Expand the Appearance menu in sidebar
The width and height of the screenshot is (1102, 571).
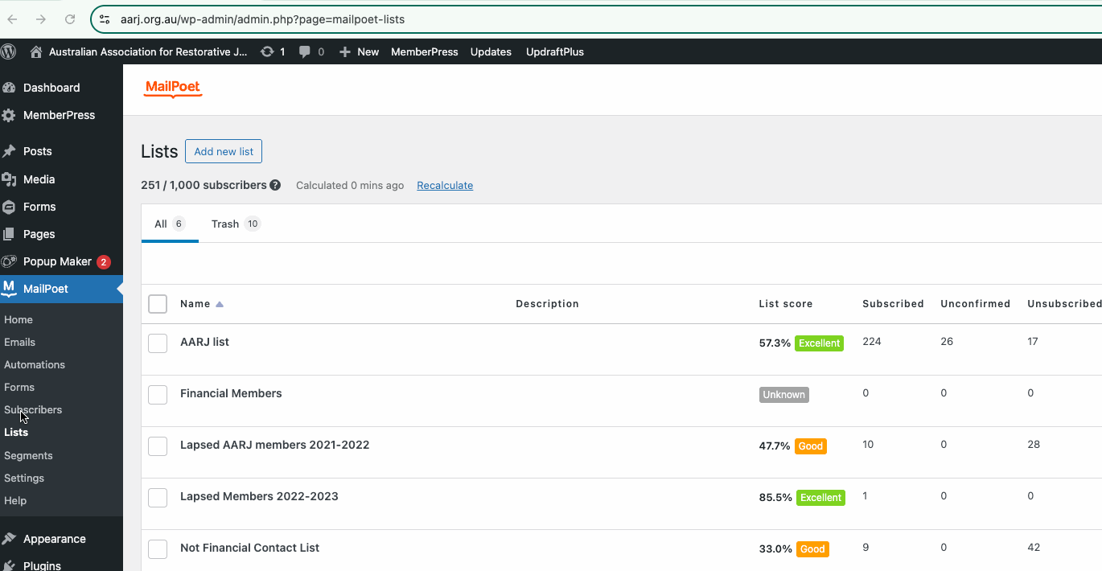point(54,539)
